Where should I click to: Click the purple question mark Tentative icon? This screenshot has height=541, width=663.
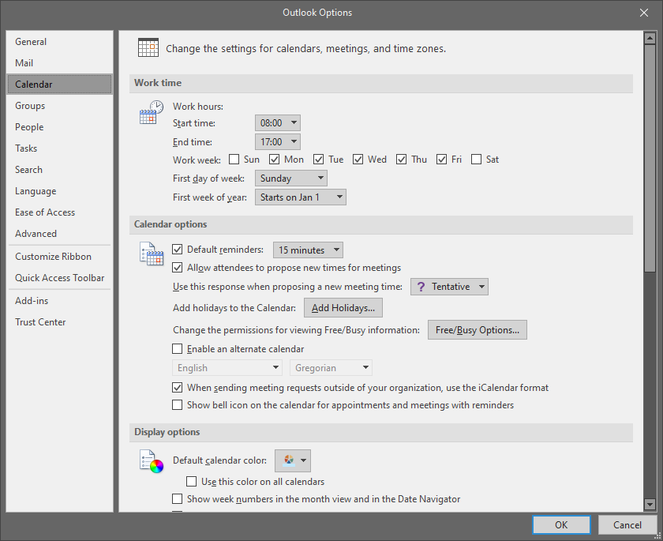(x=421, y=287)
